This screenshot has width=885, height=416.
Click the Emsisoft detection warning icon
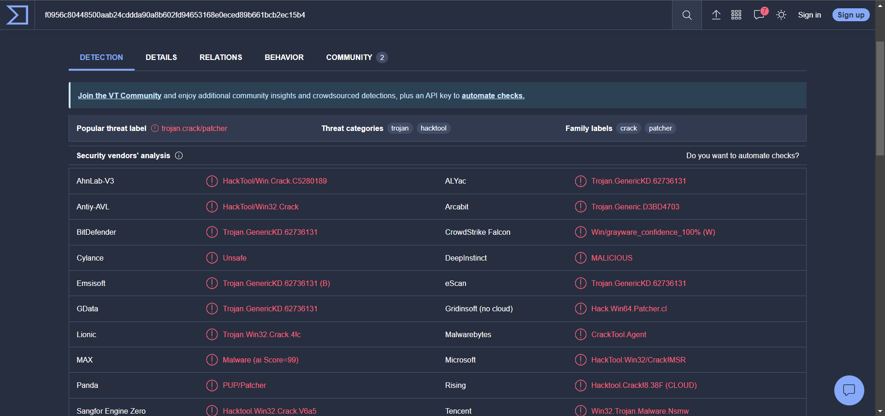(212, 283)
